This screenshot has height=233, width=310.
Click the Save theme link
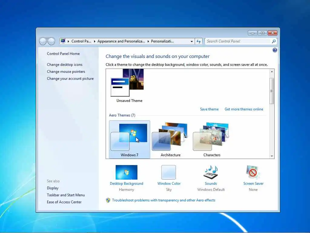209,109
